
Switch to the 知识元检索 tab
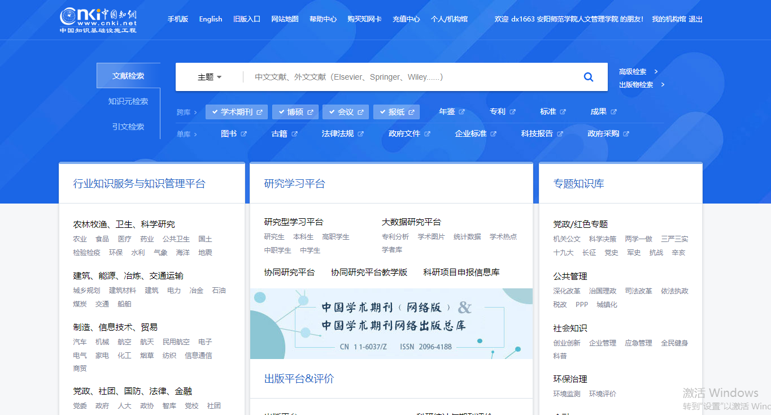pyautogui.click(x=128, y=101)
